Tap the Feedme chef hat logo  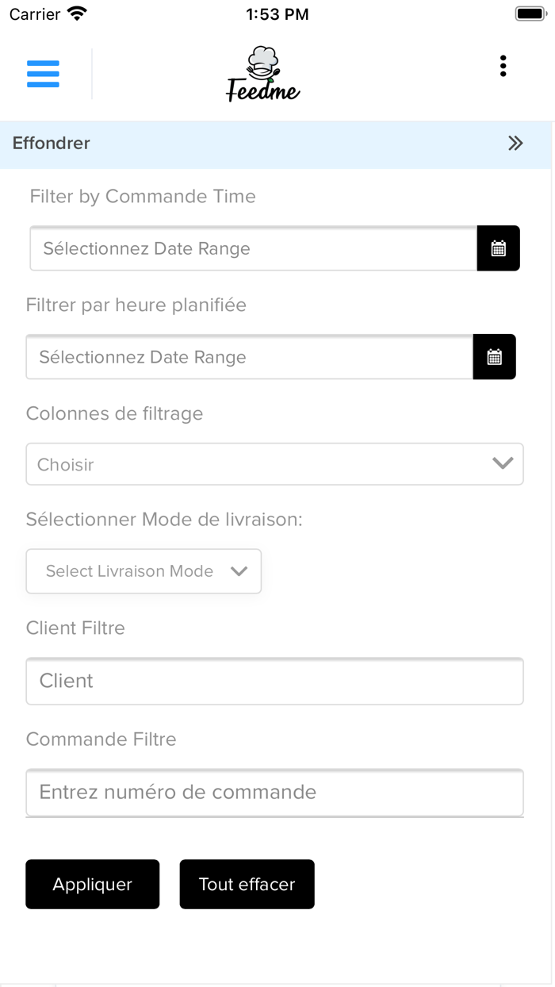point(263,74)
